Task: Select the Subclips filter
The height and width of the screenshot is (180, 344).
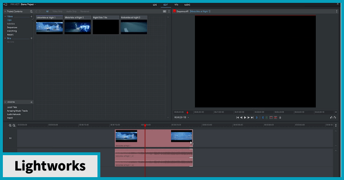Action: pos(11,24)
